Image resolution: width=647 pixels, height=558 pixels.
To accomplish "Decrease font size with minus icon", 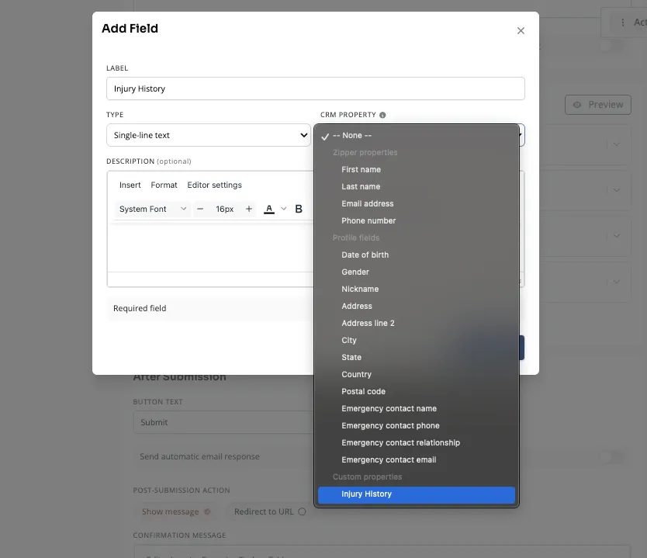I will pyautogui.click(x=200, y=209).
